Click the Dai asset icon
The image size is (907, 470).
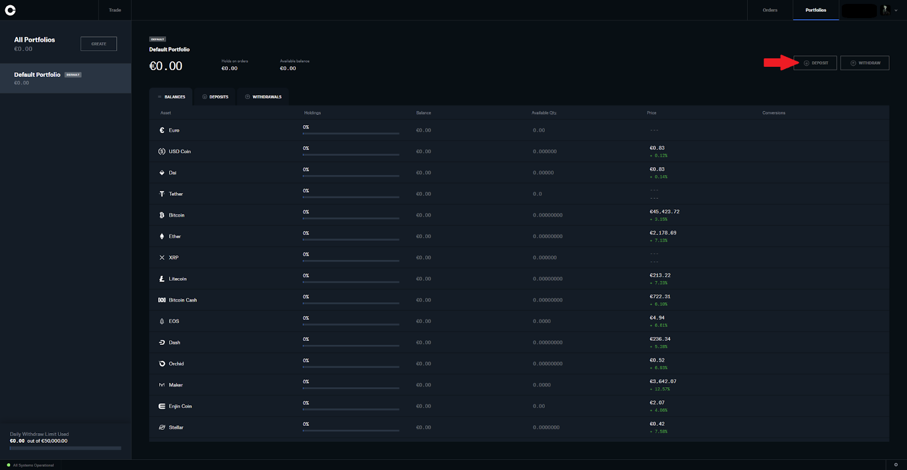(x=162, y=173)
